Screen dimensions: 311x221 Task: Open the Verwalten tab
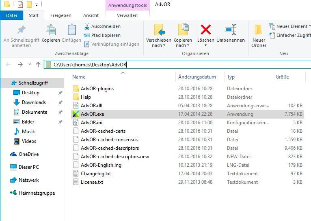[x=127, y=15]
